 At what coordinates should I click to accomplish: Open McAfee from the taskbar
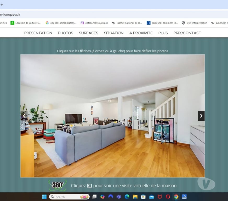[x=160, y=197]
